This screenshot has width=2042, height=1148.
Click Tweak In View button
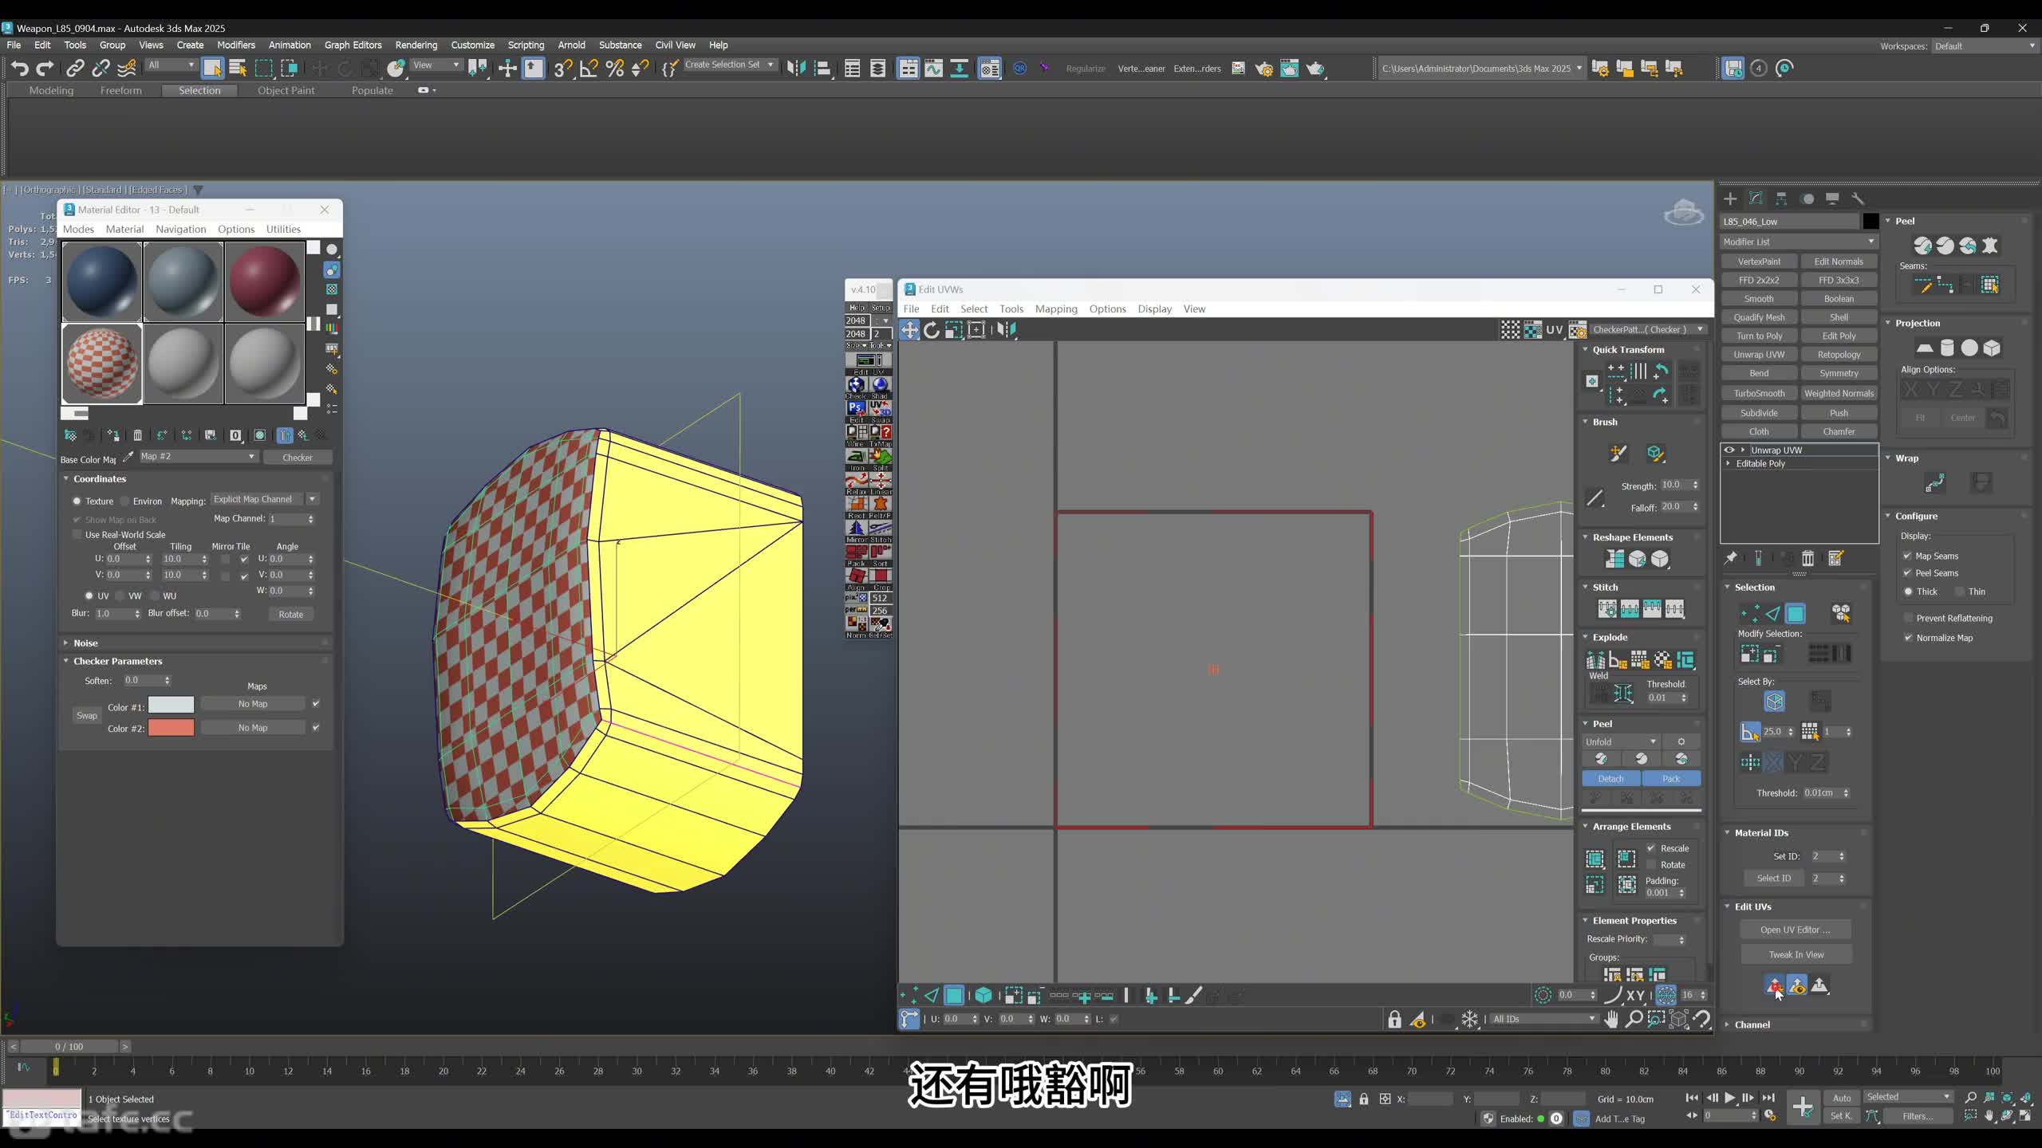pos(1796,954)
